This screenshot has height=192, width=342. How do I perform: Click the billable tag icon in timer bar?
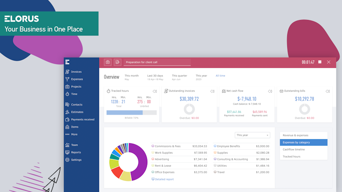pos(117,62)
